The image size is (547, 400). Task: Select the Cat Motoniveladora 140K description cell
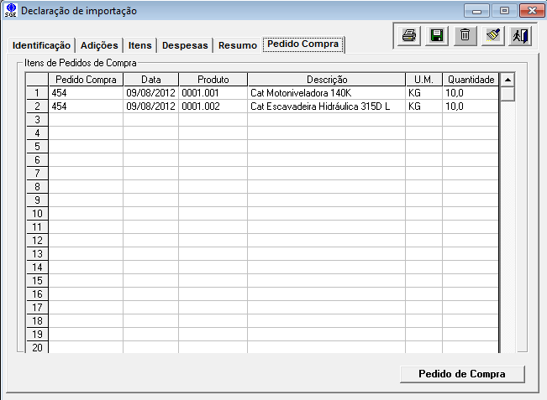[x=326, y=93]
